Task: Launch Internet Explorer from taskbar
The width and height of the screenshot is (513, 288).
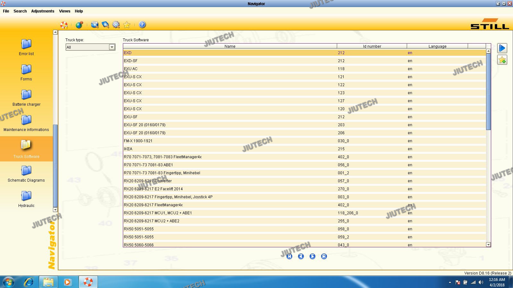Action: pos(29,282)
